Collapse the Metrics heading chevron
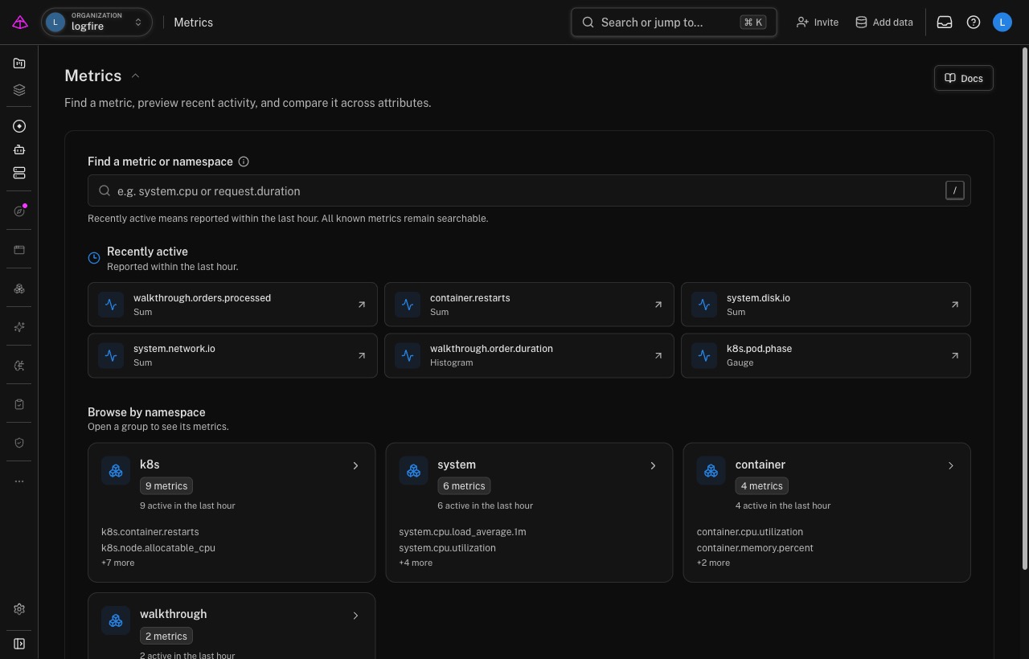This screenshot has width=1029, height=659. coord(135,76)
